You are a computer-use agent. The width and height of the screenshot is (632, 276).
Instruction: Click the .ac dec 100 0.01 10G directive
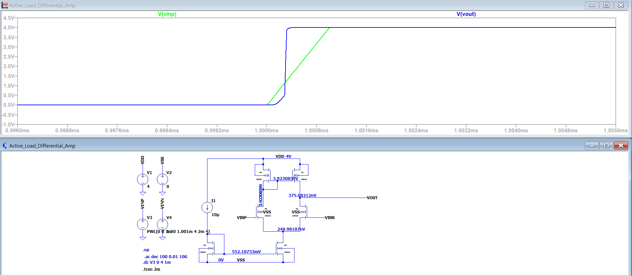pos(166,256)
